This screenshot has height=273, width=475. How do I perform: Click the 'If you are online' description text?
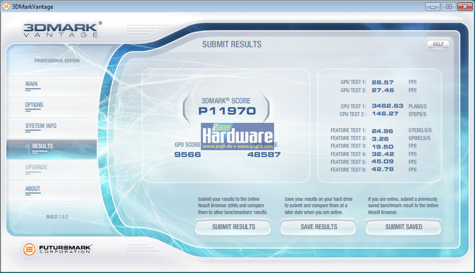coord(403,206)
